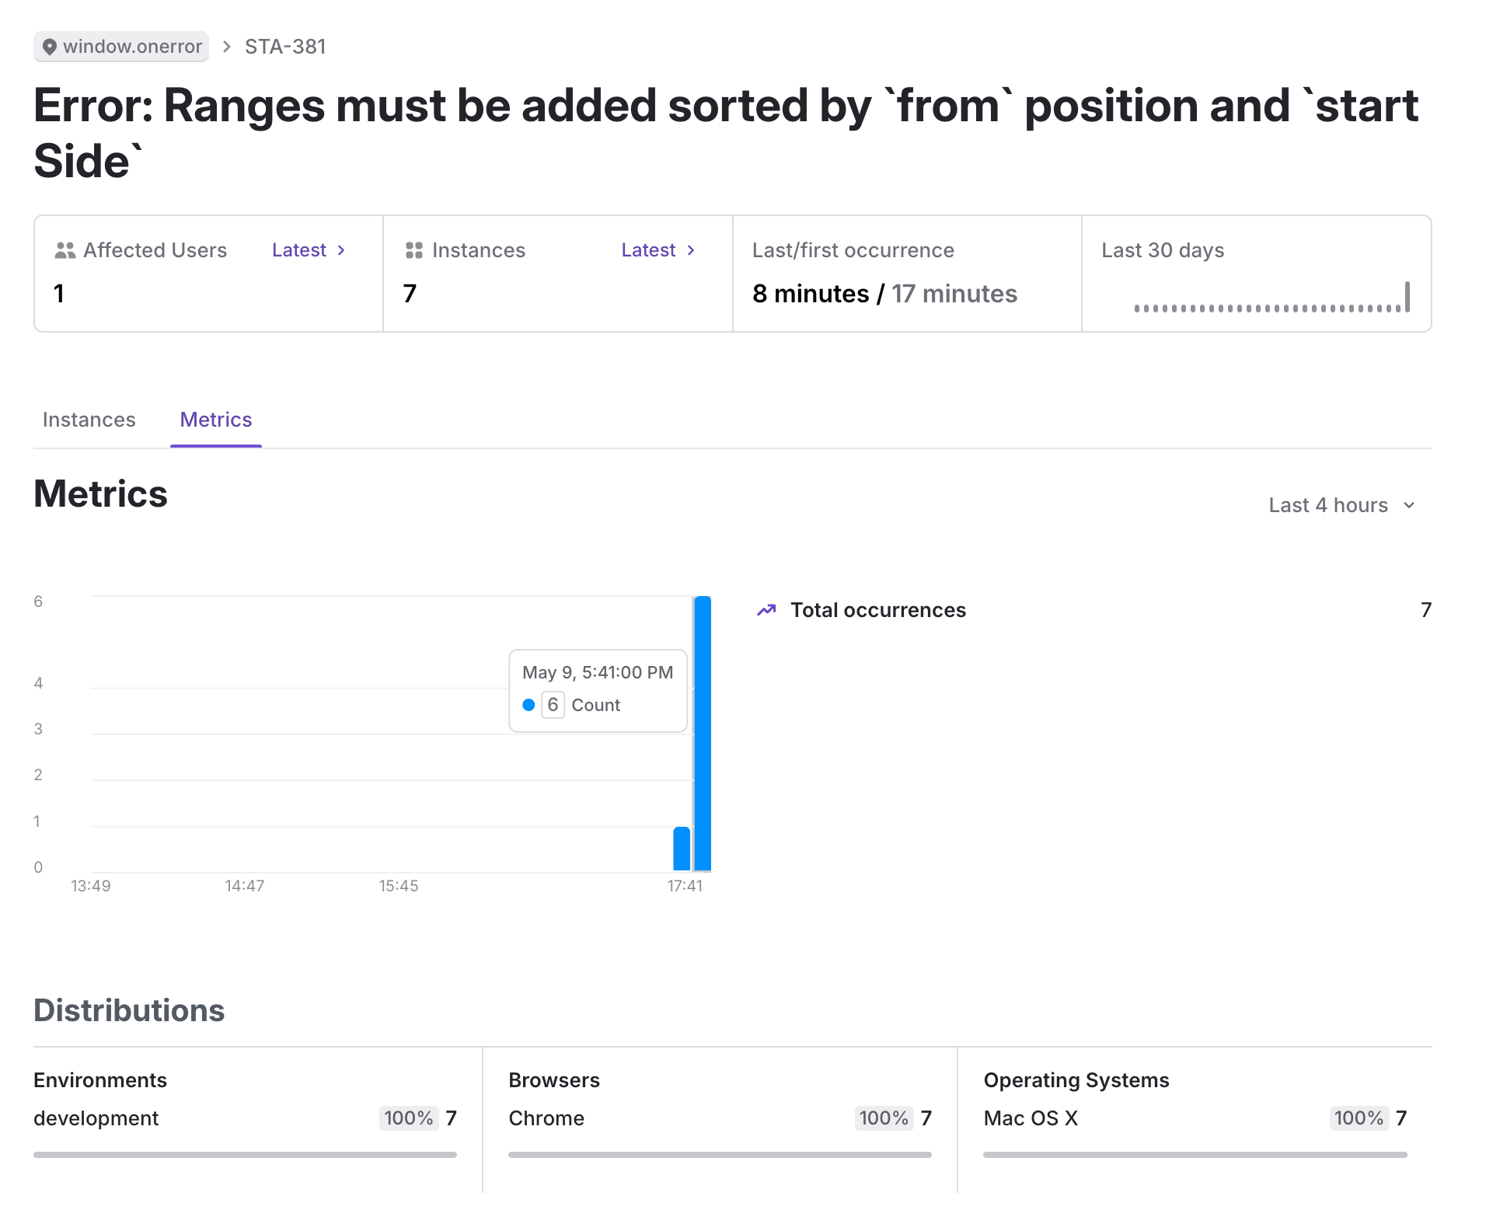The image size is (1486, 1217).
Task: Click the Last 30 days sparkline
Action: click(1271, 298)
